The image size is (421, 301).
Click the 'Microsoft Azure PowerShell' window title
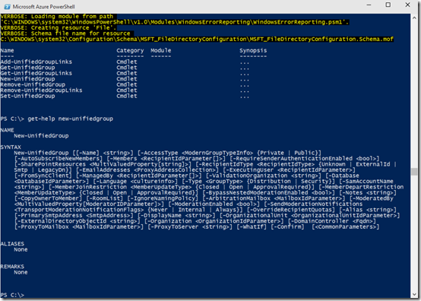pyautogui.click(x=44, y=6)
